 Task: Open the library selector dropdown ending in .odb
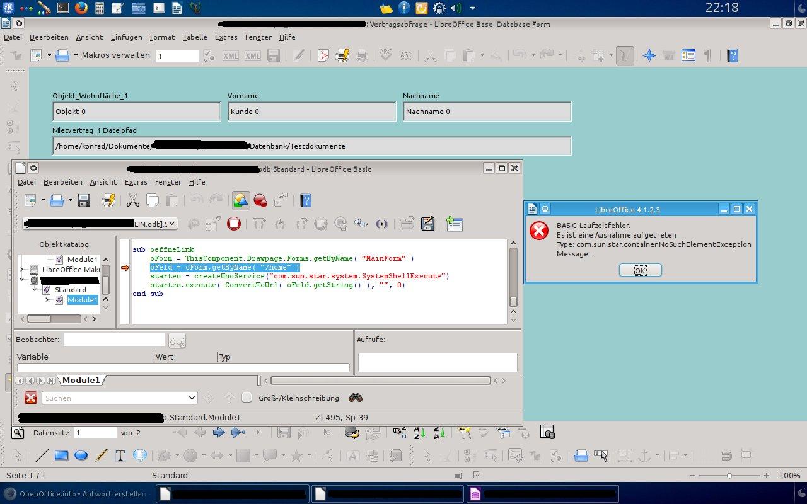100,224
